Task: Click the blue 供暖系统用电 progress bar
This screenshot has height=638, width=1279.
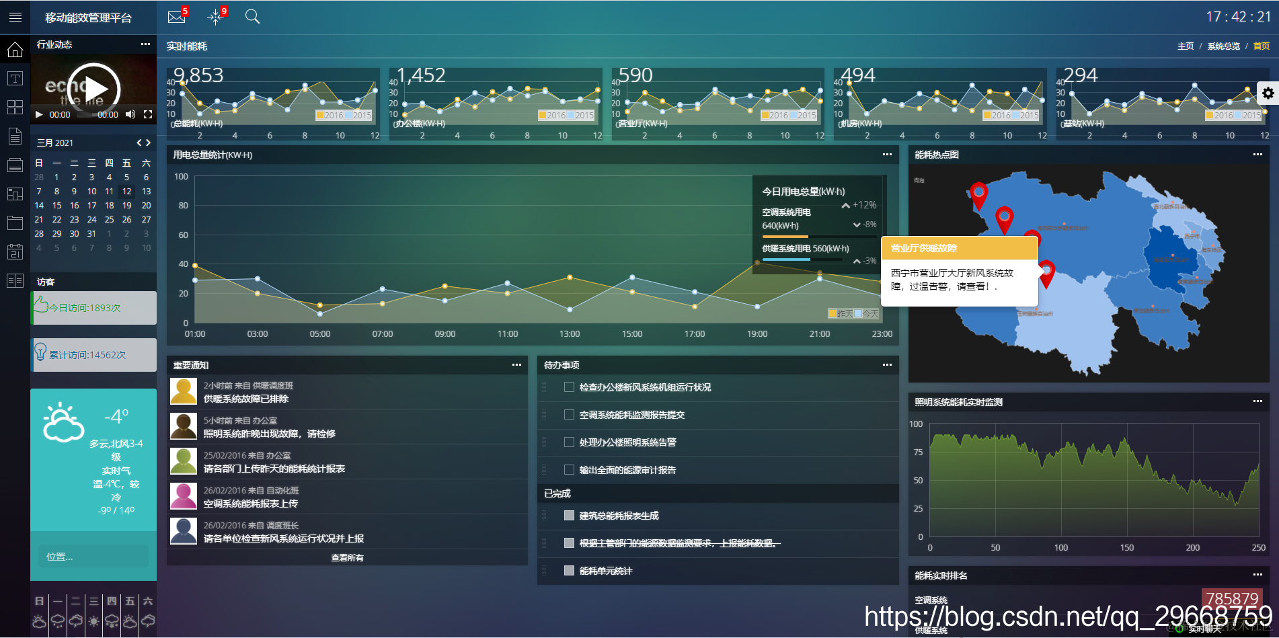Action: 786,260
